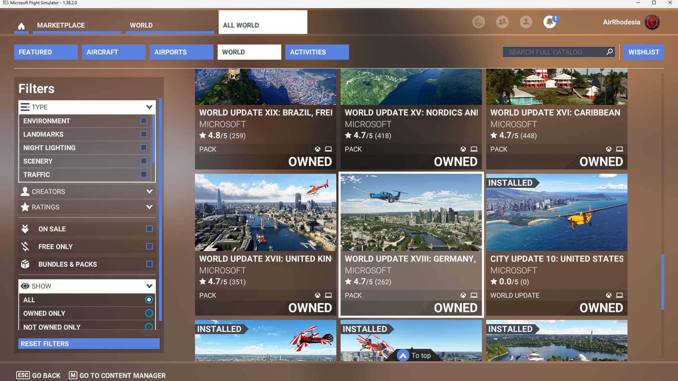678x381 pixels.
Task: Click the Type list scrollbar handle
Action: tap(153, 138)
